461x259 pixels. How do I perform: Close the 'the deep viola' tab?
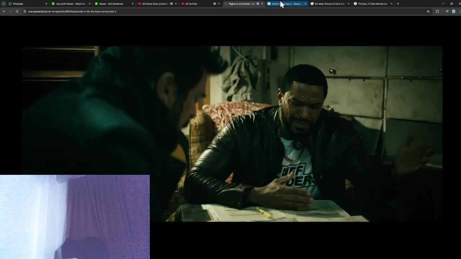click(348, 4)
